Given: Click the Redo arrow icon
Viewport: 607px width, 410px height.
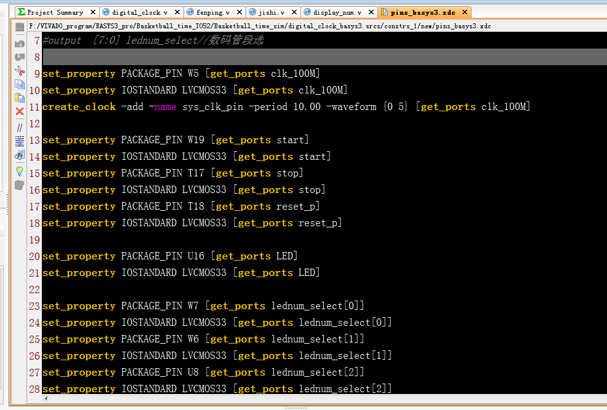Looking at the screenshot, I should click(x=19, y=57).
